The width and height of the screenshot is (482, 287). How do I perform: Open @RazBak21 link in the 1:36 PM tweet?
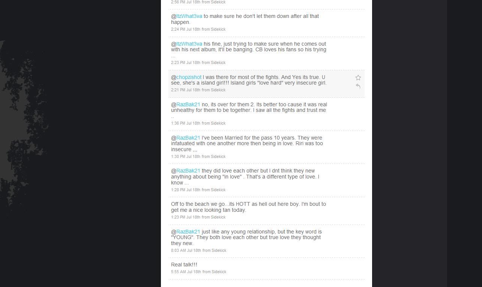click(188, 104)
